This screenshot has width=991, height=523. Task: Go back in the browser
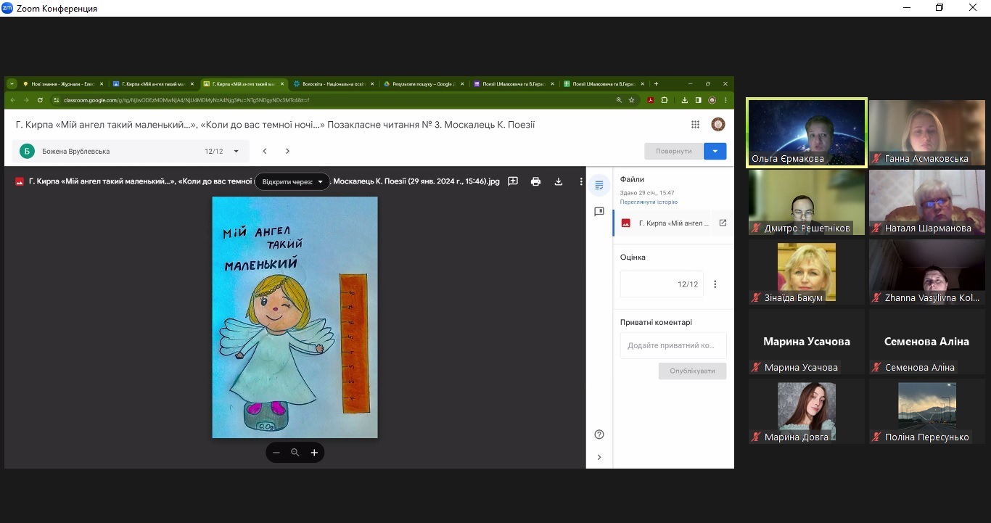coord(12,100)
